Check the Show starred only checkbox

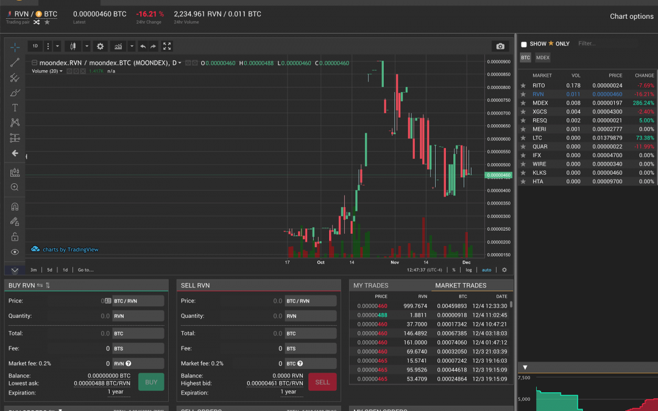(x=524, y=44)
